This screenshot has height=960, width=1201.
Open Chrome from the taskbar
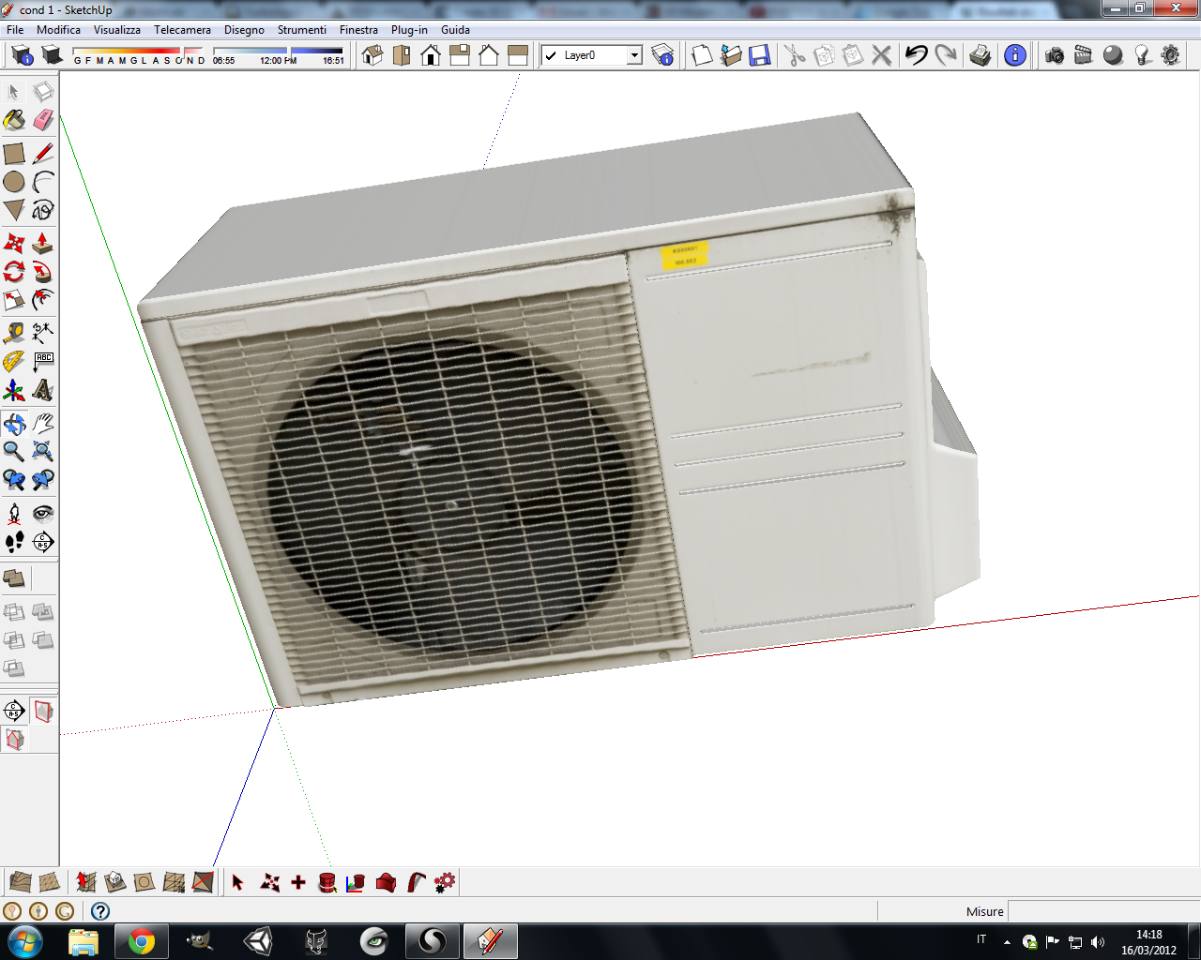142,941
